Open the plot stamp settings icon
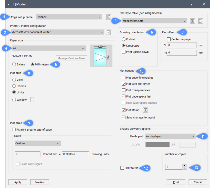 (145, 110)
